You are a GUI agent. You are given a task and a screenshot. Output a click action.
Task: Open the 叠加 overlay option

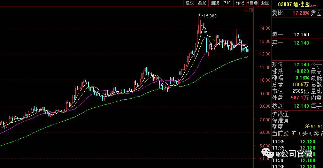(x=202, y=3)
